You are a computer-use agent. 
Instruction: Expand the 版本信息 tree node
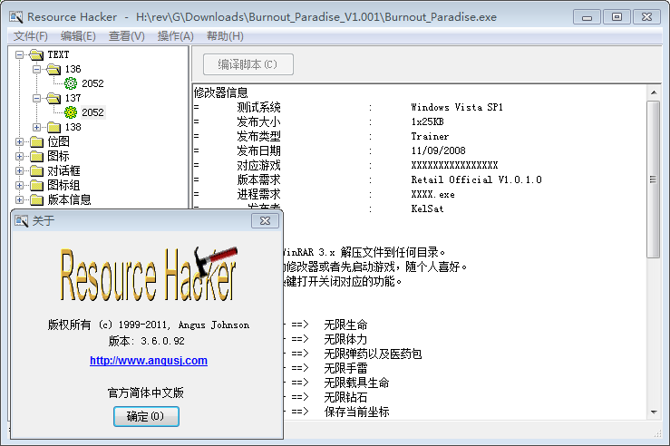click(20, 200)
